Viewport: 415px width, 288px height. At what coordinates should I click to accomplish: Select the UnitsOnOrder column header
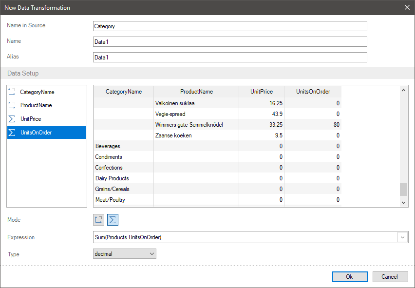[x=313, y=92]
